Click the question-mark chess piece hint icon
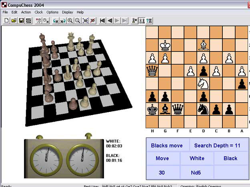The height and width of the screenshot is (187, 250). point(149,20)
